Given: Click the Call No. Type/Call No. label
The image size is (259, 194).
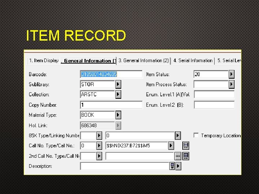Looking at the screenshot, I should click(51, 145).
